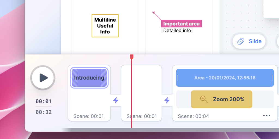The image size is (279, 139).
Task: Click the 00:01 current time readout
Action: point(43,101)
